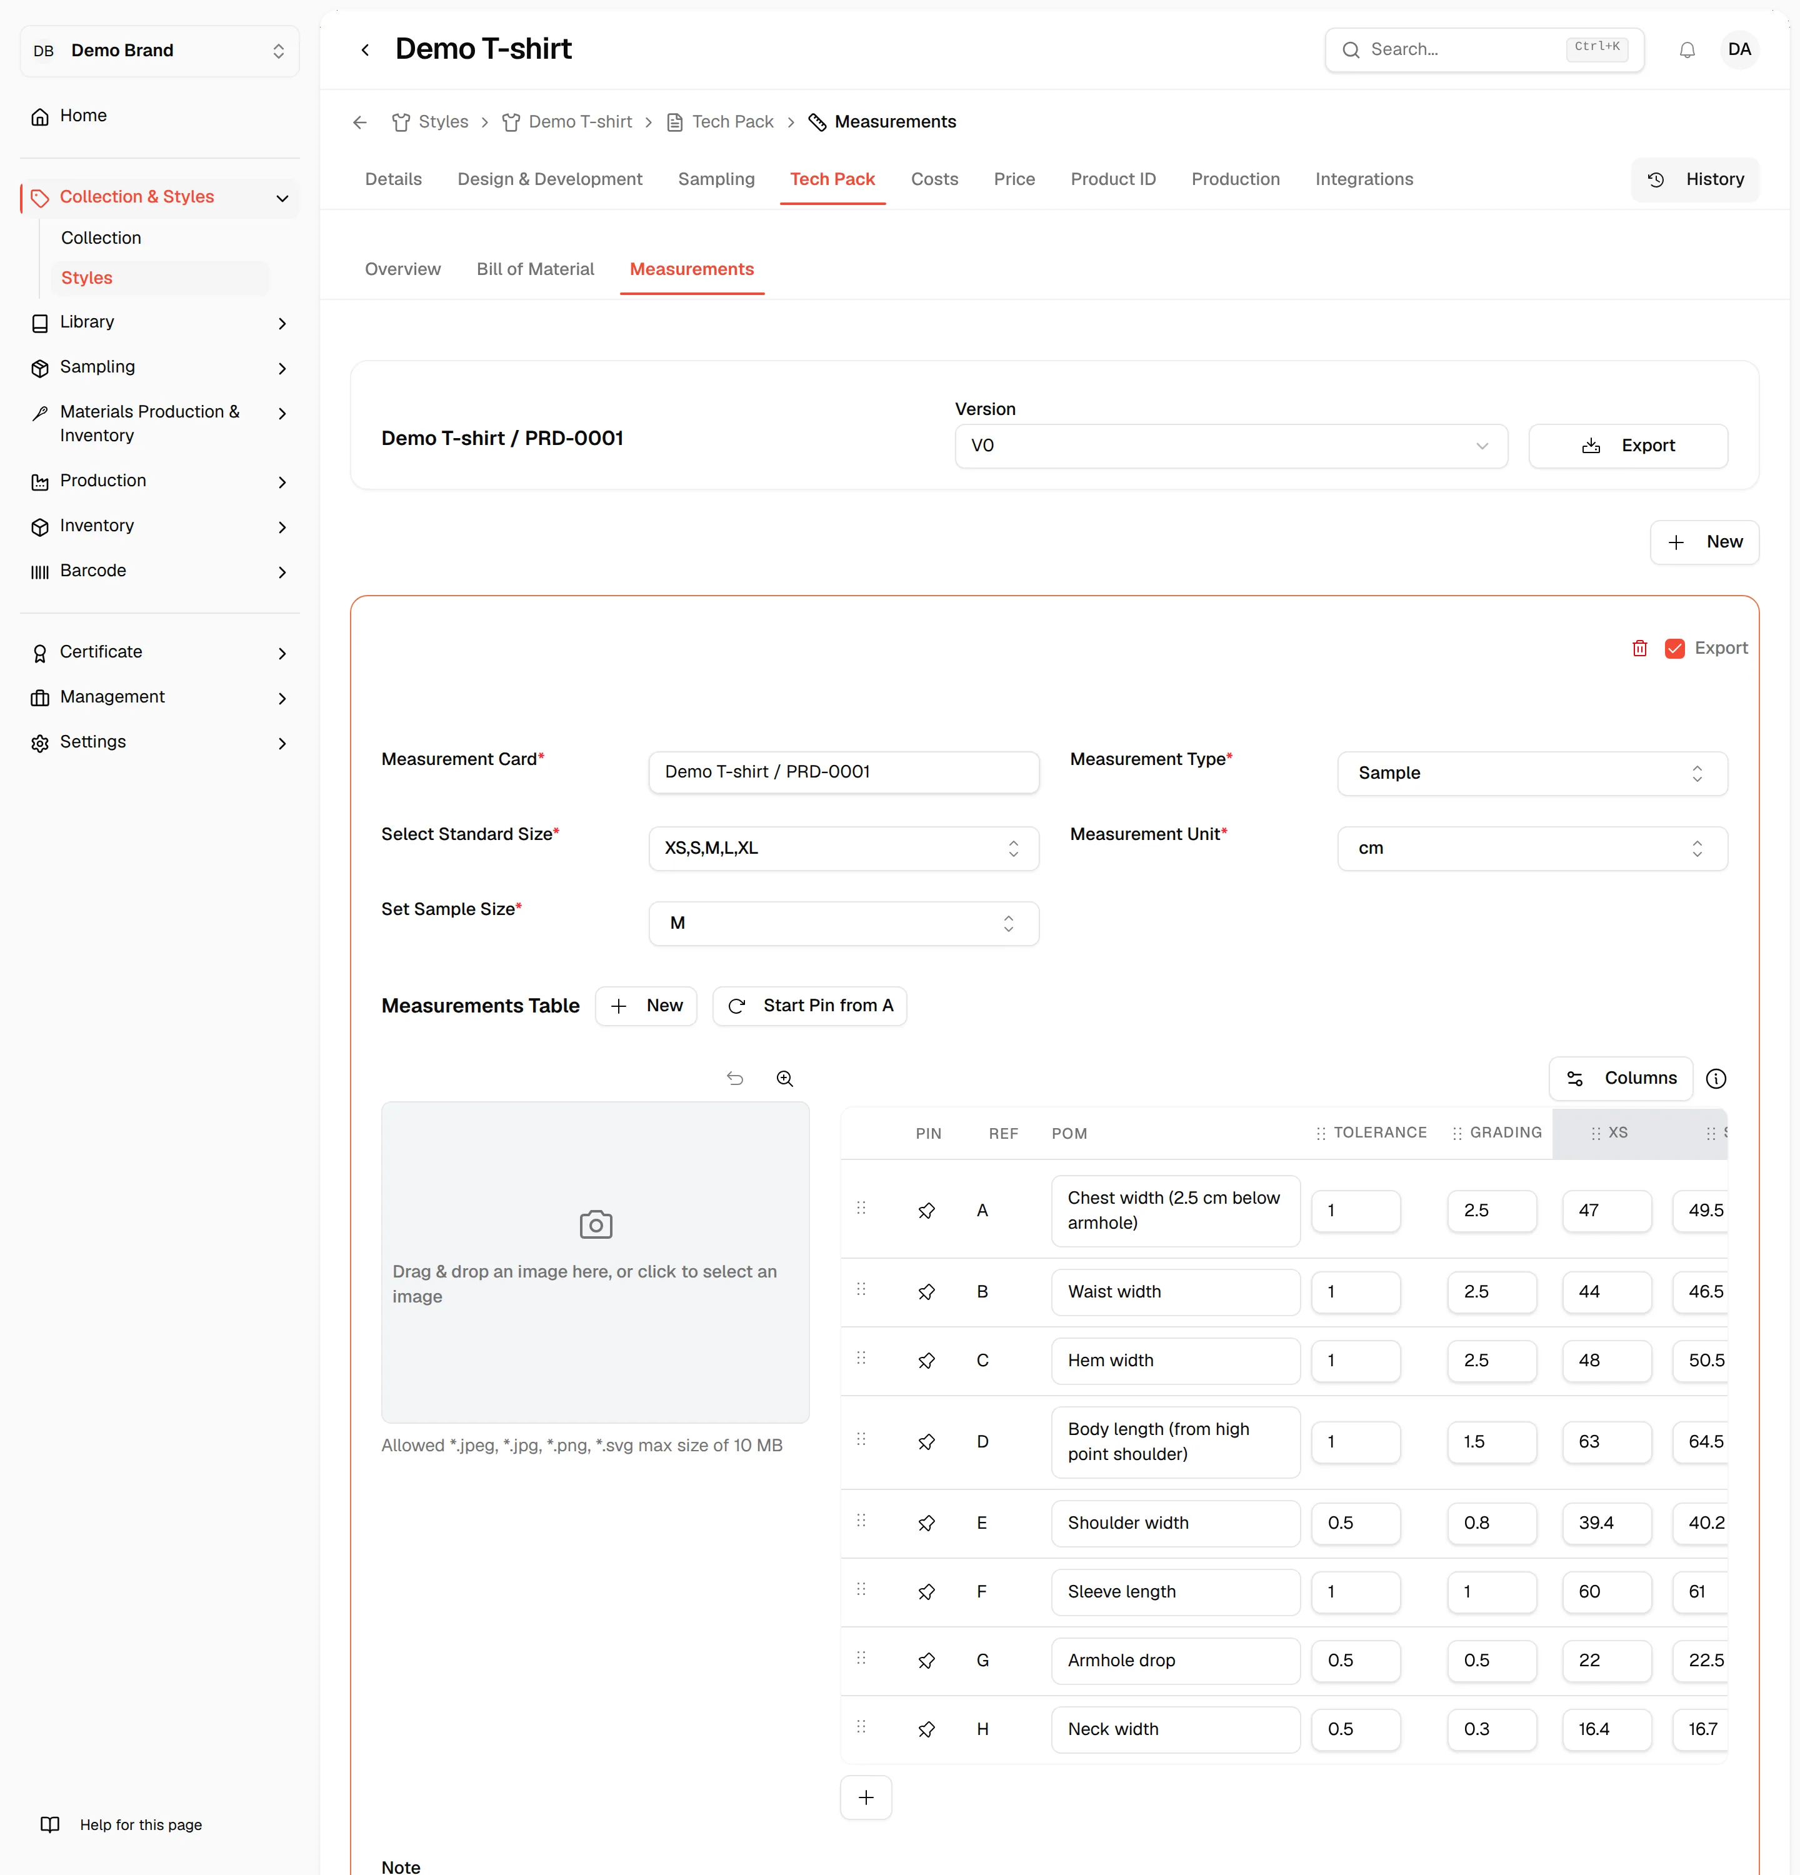
Task: Click the pin icon for Shoulder width row
Action: pos(926,1524)
